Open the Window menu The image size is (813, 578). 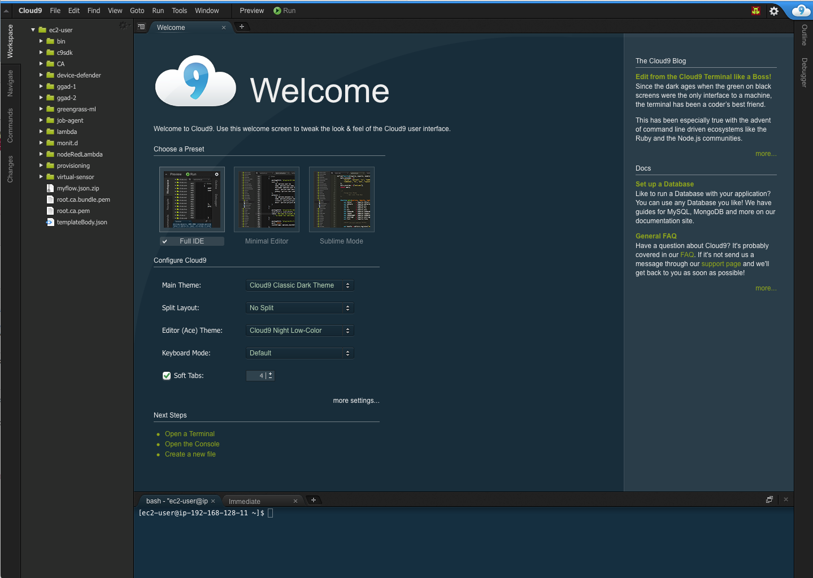pos(207,11)
